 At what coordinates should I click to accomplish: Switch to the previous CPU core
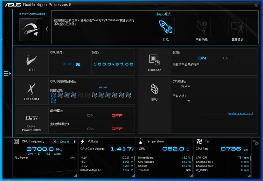55,142
